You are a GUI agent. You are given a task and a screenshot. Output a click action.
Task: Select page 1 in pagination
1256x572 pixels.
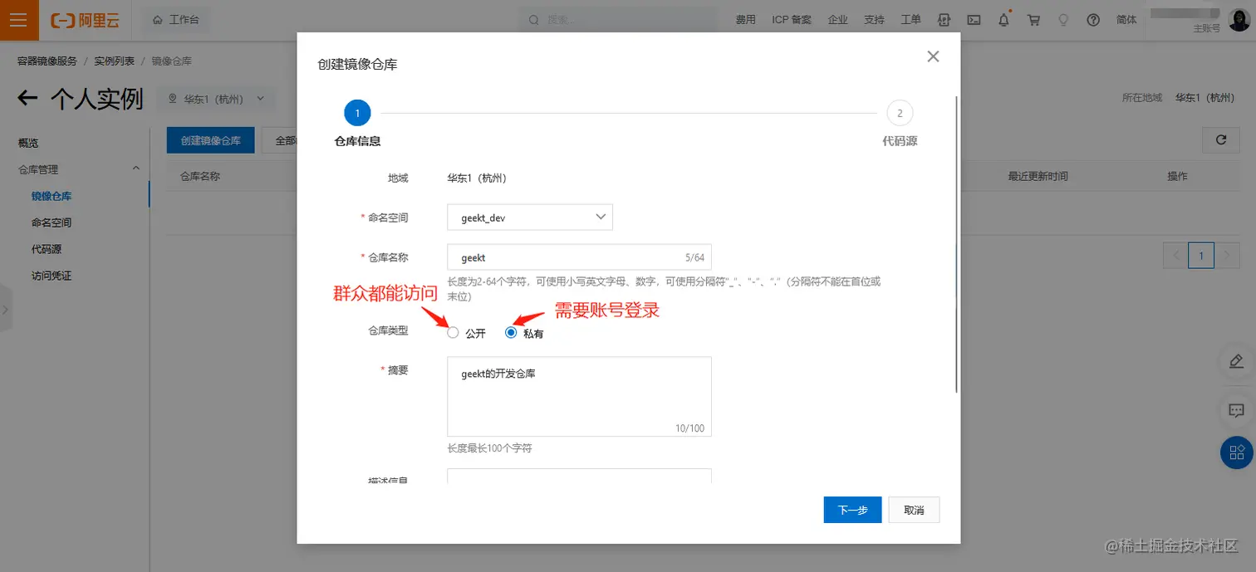[x=1201, y=256]
